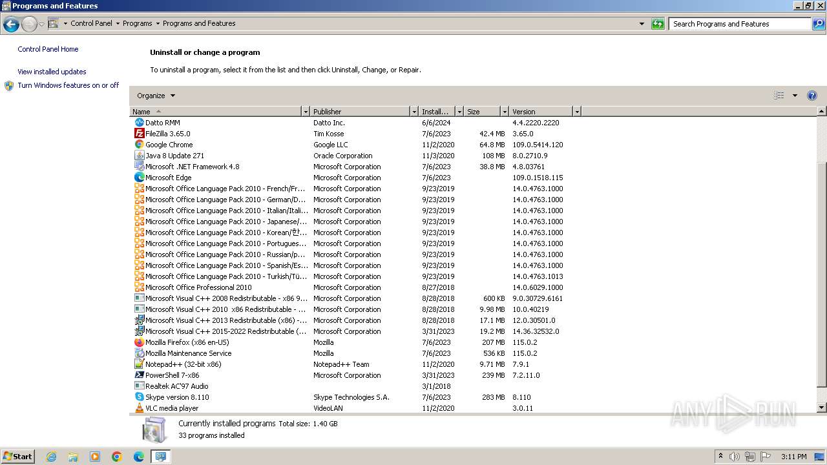Click version 4.4.2220.2220 cell
This screenshot has width=827, height=465.
536,123
